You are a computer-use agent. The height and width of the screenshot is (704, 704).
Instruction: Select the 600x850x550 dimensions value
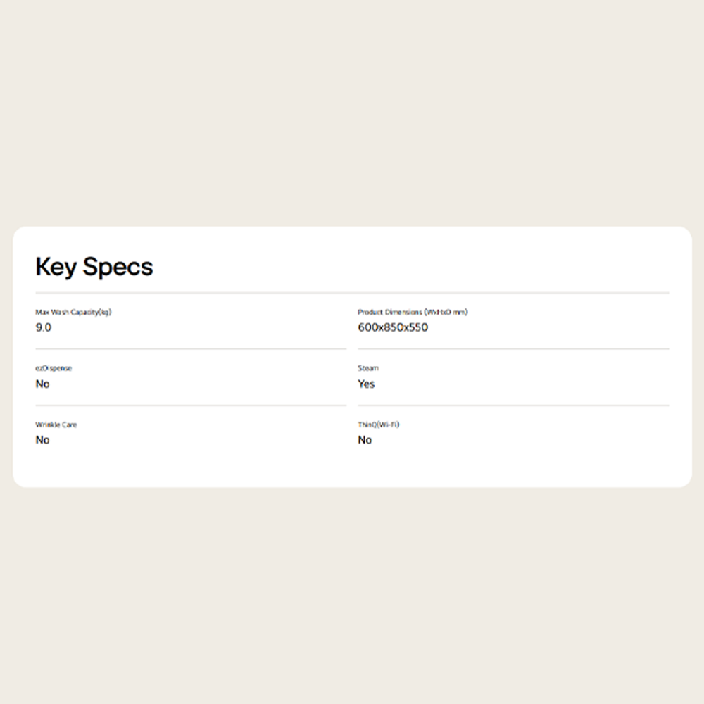[393, 327]
